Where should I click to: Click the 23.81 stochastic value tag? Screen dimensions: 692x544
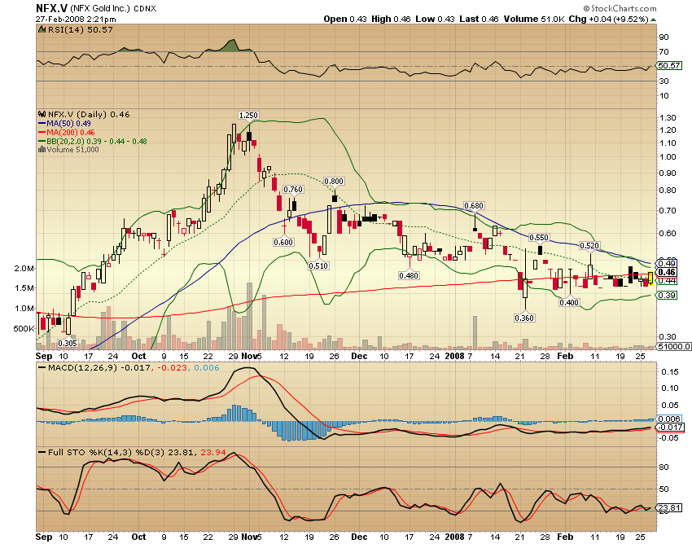click(668, 507)
